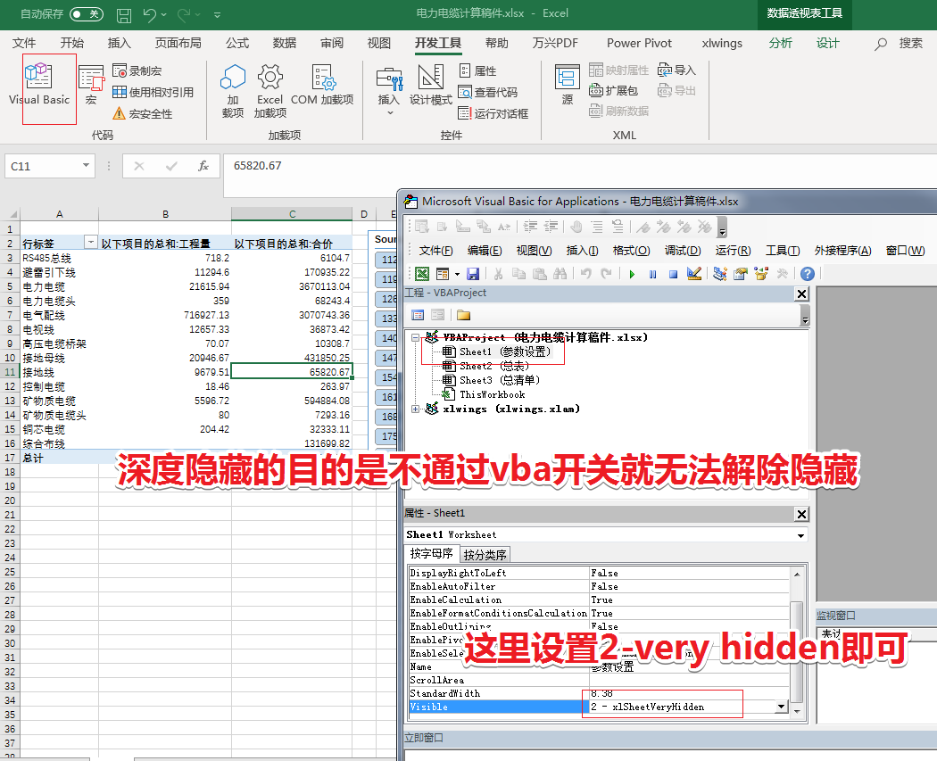Open 宏安全性 macro security settings
Viewport: 937px width, 761px height.
click(143, 113)
